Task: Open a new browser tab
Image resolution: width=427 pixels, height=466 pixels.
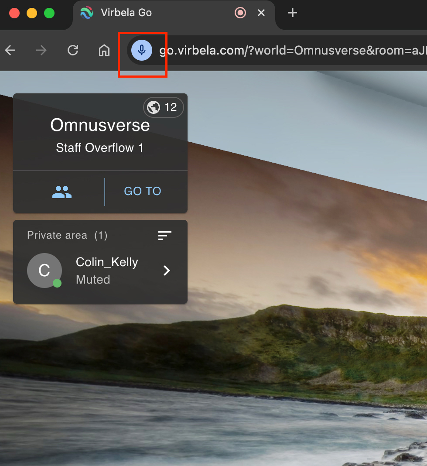Action: click(293, 13)
